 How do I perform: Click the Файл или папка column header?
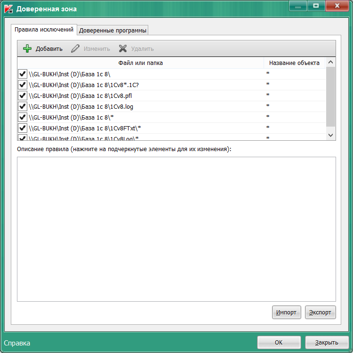click(140, 63)
